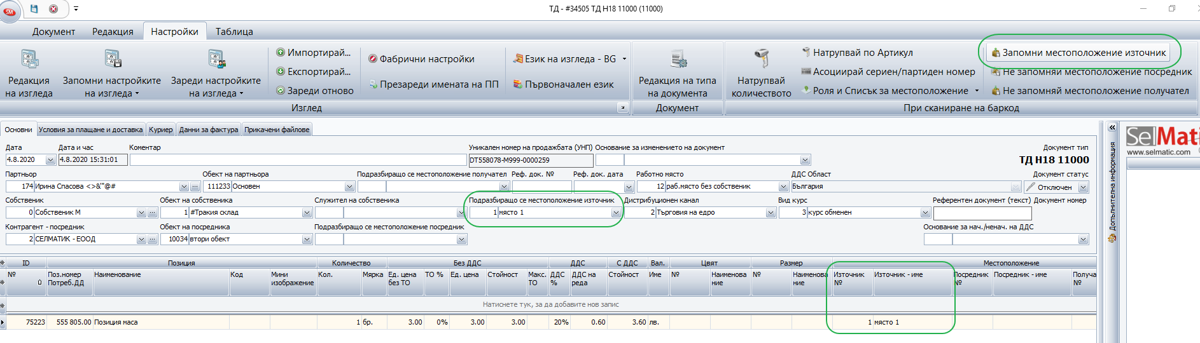Viewport: 1200px width, 343px height.
Task: Click the row to add new record
Action: click(x=550, y=304)
